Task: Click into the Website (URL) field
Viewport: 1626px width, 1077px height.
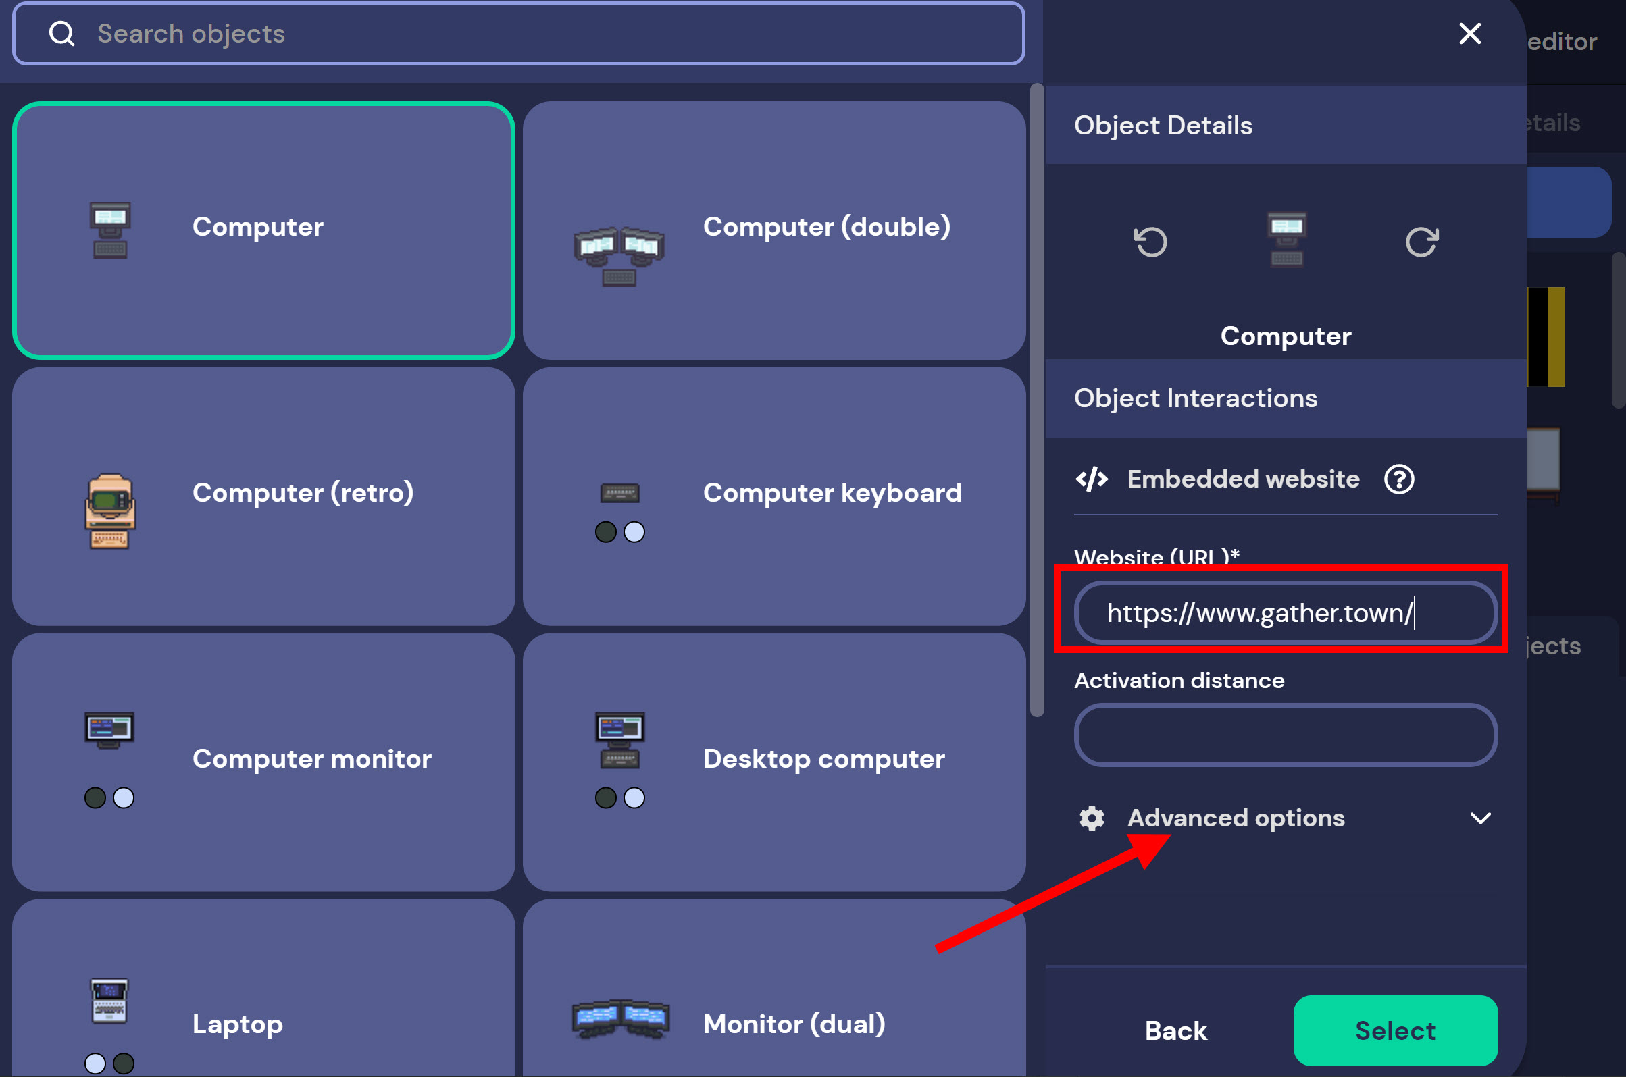Action: [1285, 612]
